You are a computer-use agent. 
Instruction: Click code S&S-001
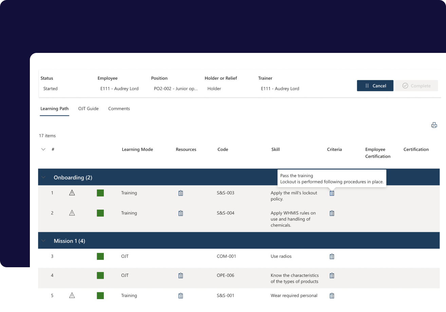coord(225,295)
